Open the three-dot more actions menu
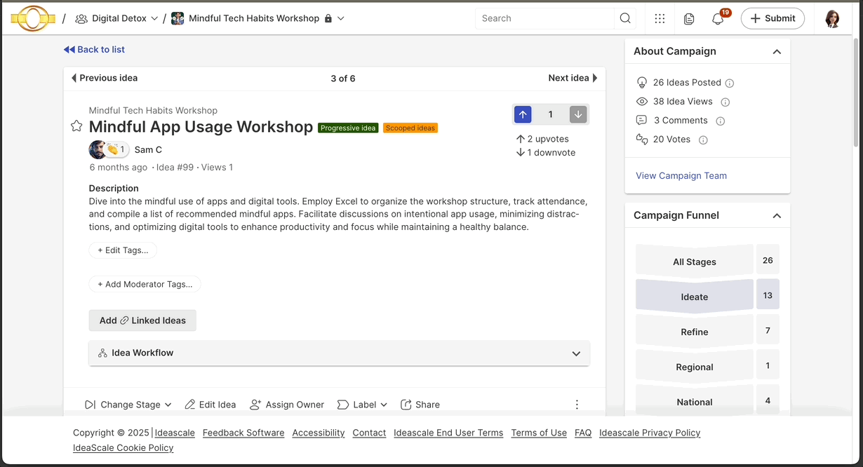The width and height of the screenshot is (863, 467). 577,405
